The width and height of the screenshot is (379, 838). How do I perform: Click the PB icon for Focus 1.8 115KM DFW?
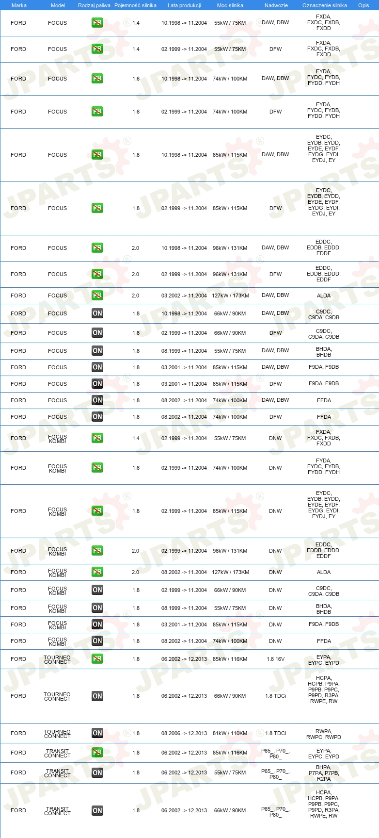click(97, 208)
